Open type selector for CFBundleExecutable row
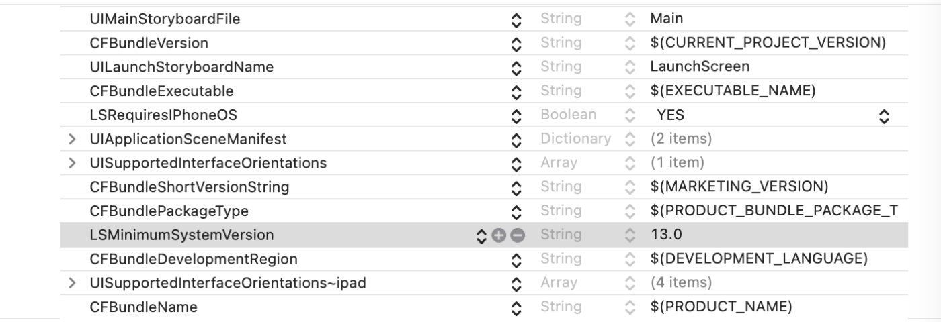 (x=630, y=91)
